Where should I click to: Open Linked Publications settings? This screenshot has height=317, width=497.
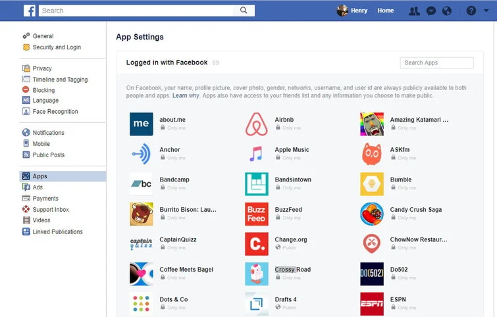pos(57,232)
